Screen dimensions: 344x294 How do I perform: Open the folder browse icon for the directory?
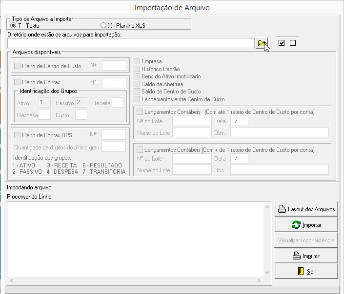click(262, 43)
